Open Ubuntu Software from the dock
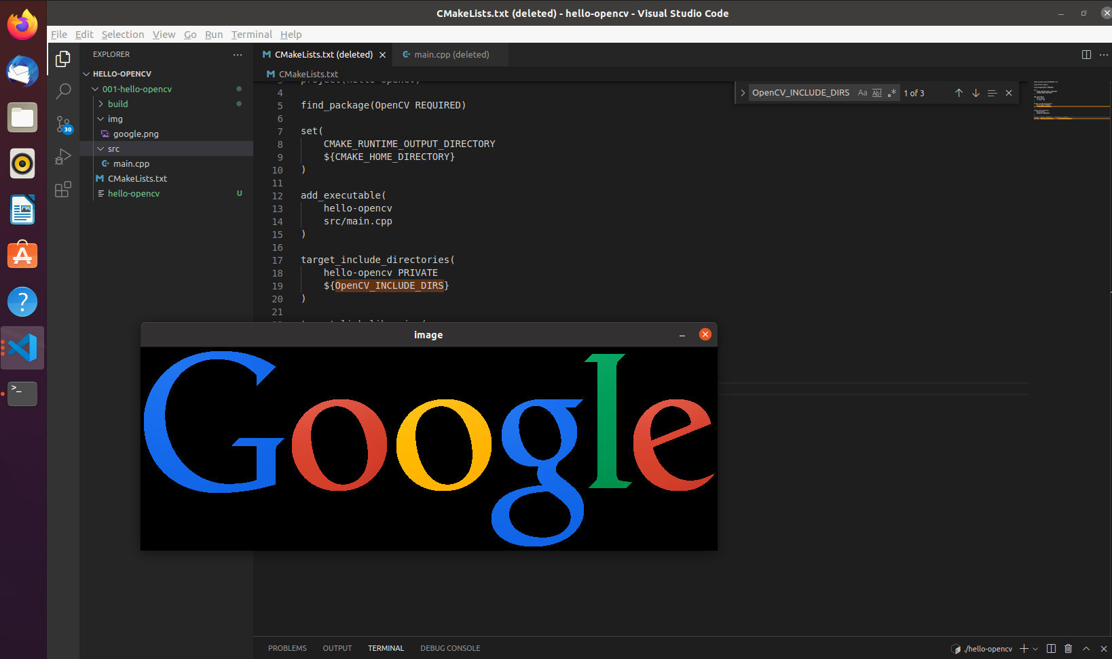 click(x=22, y=255)
